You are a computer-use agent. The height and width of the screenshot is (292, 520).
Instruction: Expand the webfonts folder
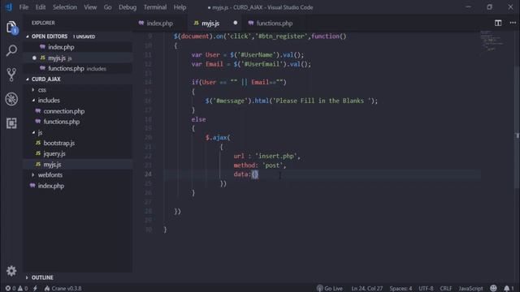point(50,175)
